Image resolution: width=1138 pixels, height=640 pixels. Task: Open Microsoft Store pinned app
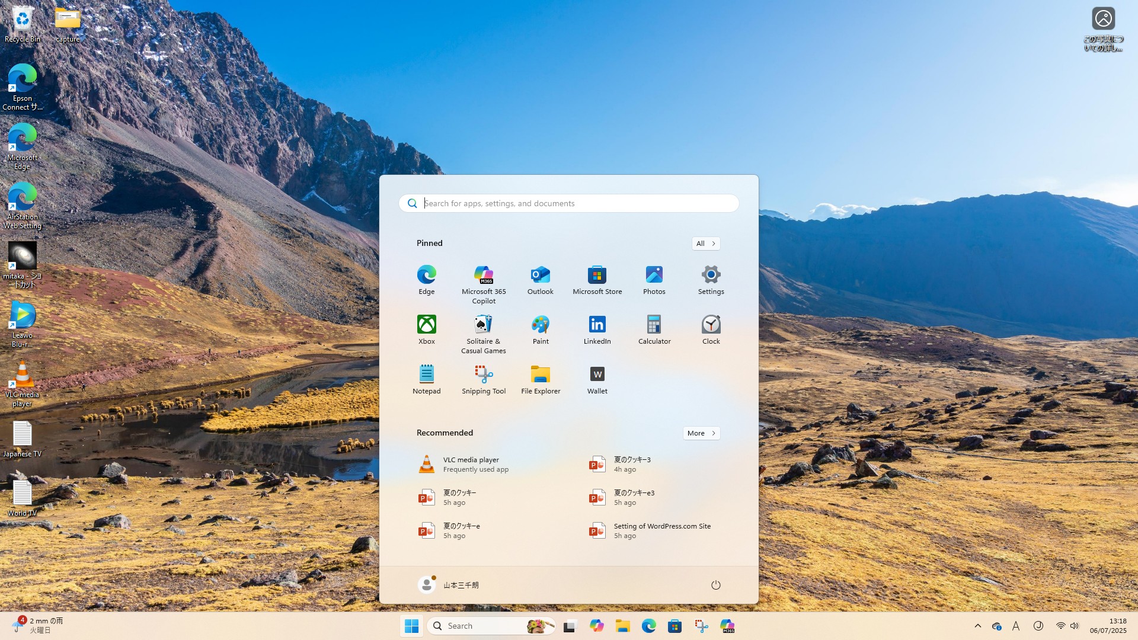coord(597,280)
